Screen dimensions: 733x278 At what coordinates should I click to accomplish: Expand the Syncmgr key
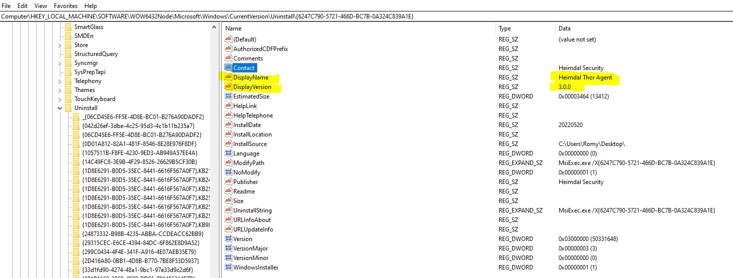tap(60, 63)
